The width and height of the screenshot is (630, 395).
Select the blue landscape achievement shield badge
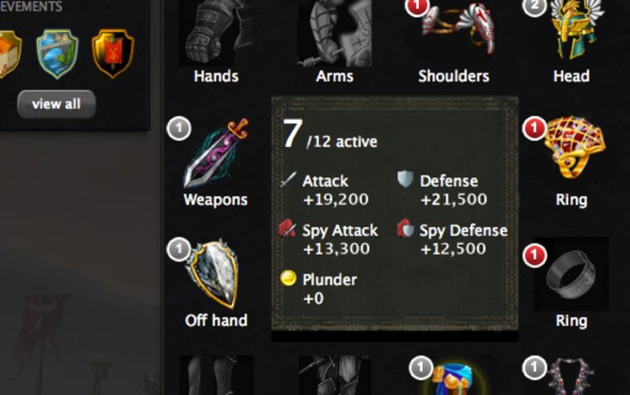[57, 53]
